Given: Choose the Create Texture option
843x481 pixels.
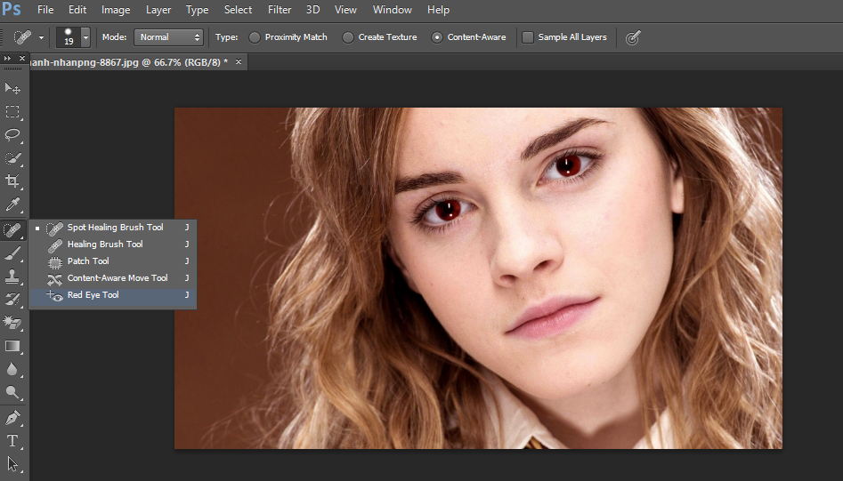Looking at the screenshot, I should tap(349, 37).
